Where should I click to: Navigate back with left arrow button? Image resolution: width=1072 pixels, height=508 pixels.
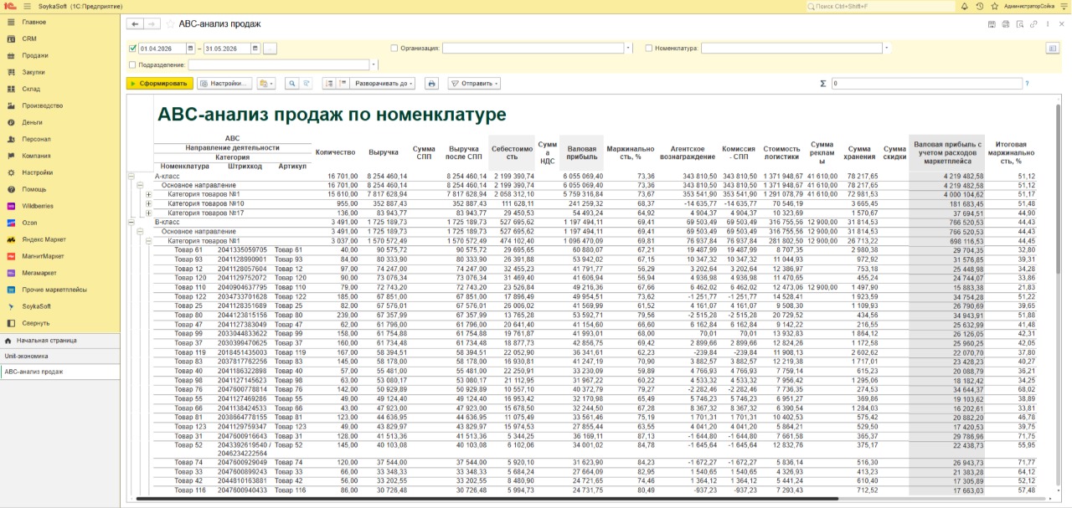pyautogui.click(x=134, y=24)
